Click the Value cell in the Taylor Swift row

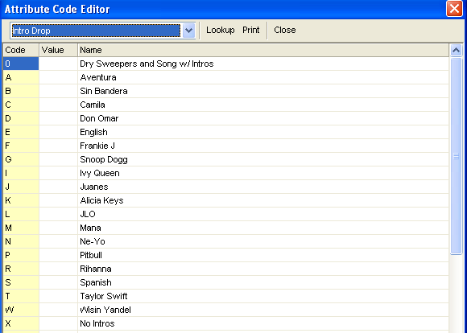click(x=58, y=296)
